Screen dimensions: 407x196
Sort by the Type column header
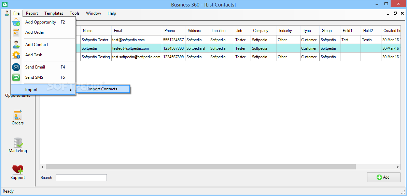pos(310,31)
